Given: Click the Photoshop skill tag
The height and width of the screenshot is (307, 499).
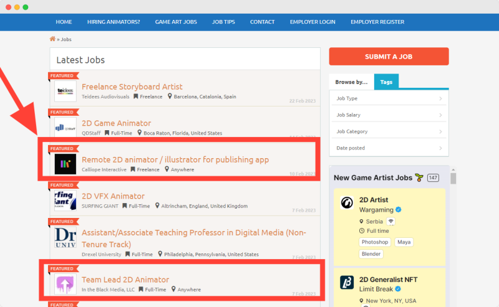Looking at the screenshot, I should click(375, 242).
